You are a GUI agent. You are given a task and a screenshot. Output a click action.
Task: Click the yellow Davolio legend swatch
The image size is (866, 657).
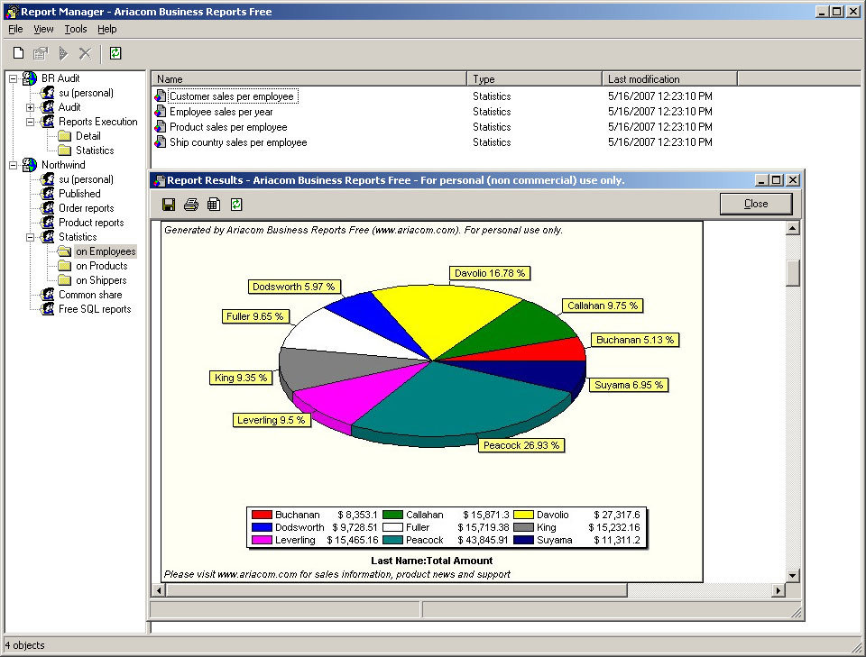pyautogui.click(x=523, y=515)
